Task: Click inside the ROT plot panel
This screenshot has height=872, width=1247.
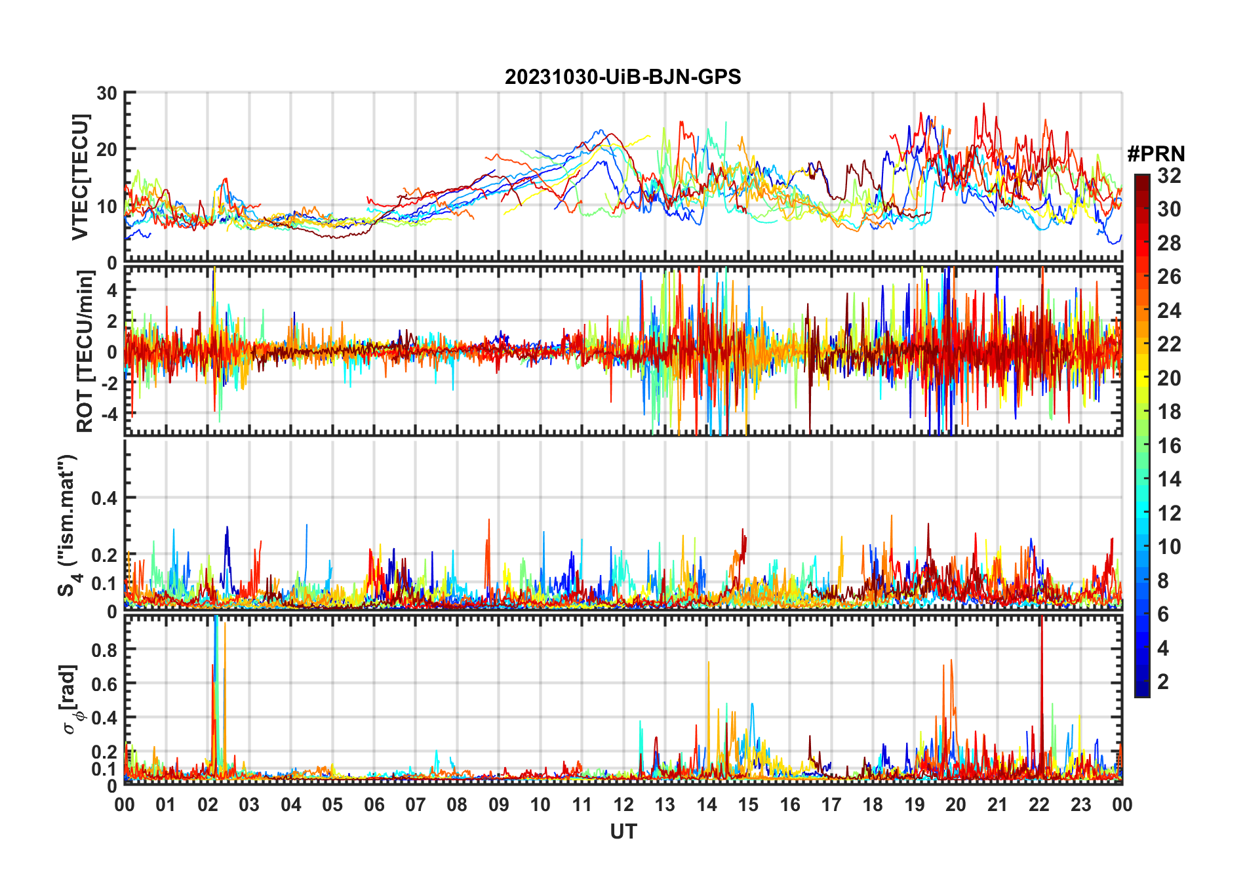Action: point(623,350)
